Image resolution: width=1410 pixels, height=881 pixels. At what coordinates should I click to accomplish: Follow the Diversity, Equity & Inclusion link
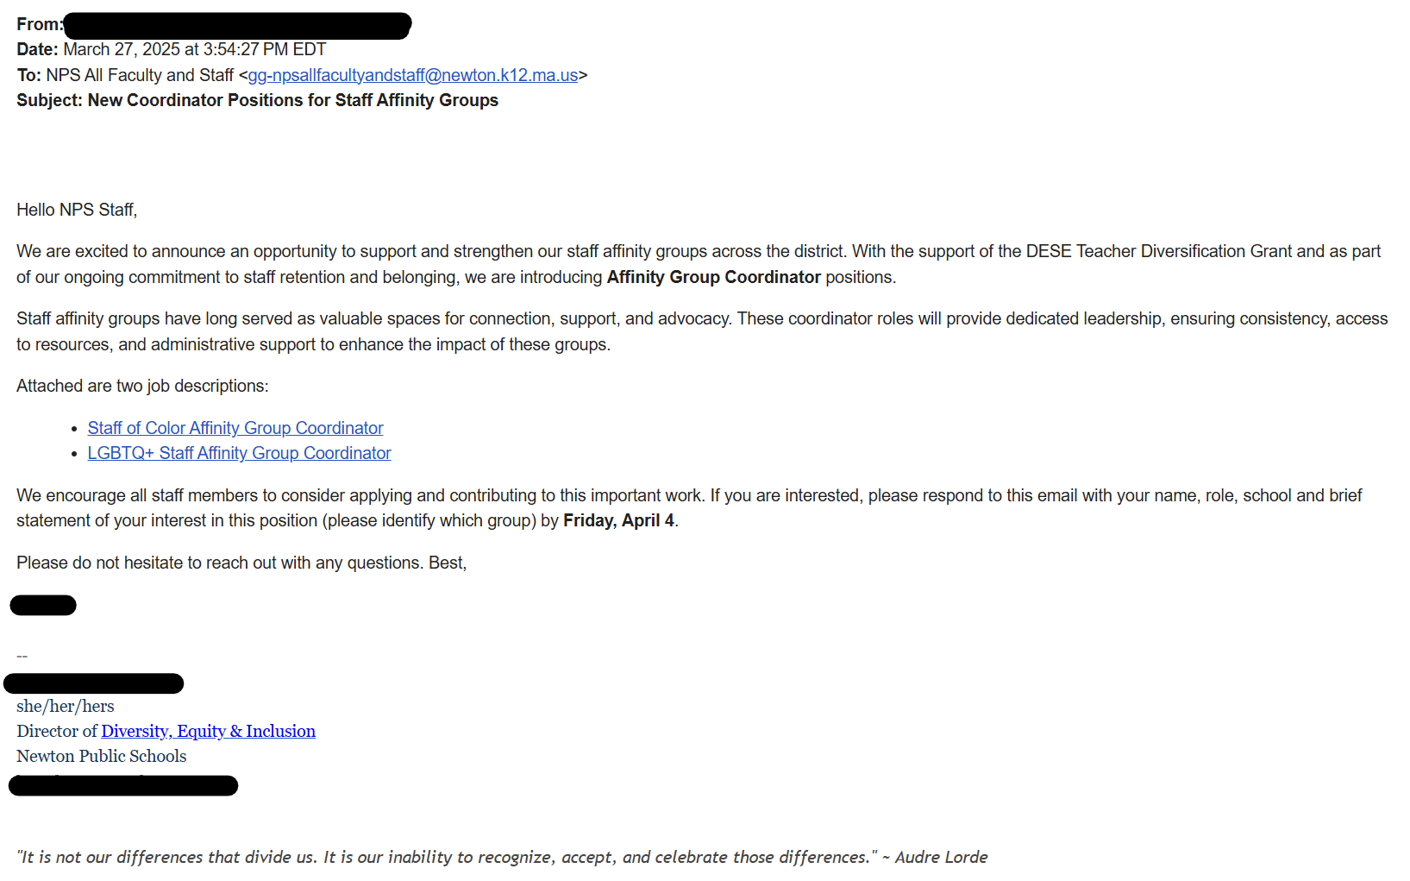pos(208,731)
